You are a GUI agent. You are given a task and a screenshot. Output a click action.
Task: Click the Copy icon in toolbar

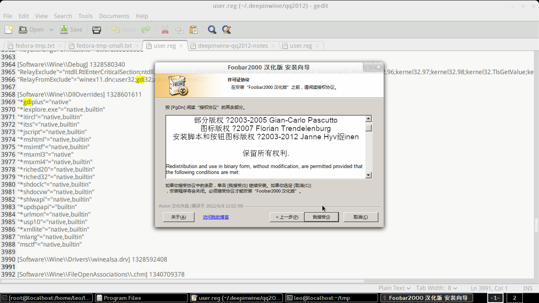[179, 30]
